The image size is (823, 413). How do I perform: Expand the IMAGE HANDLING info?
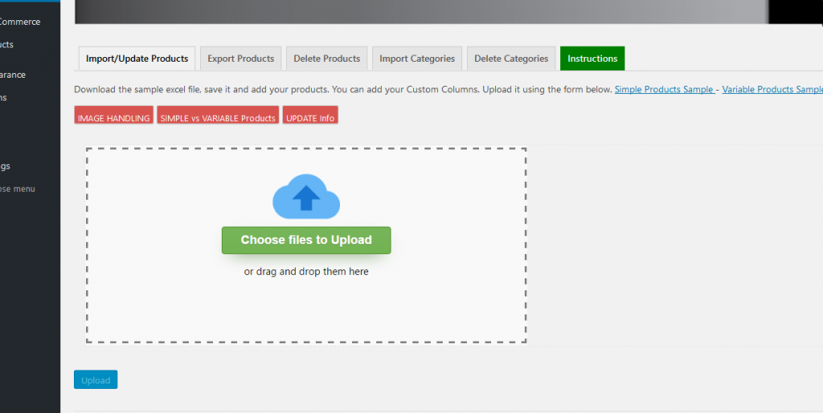pos(113,117)
